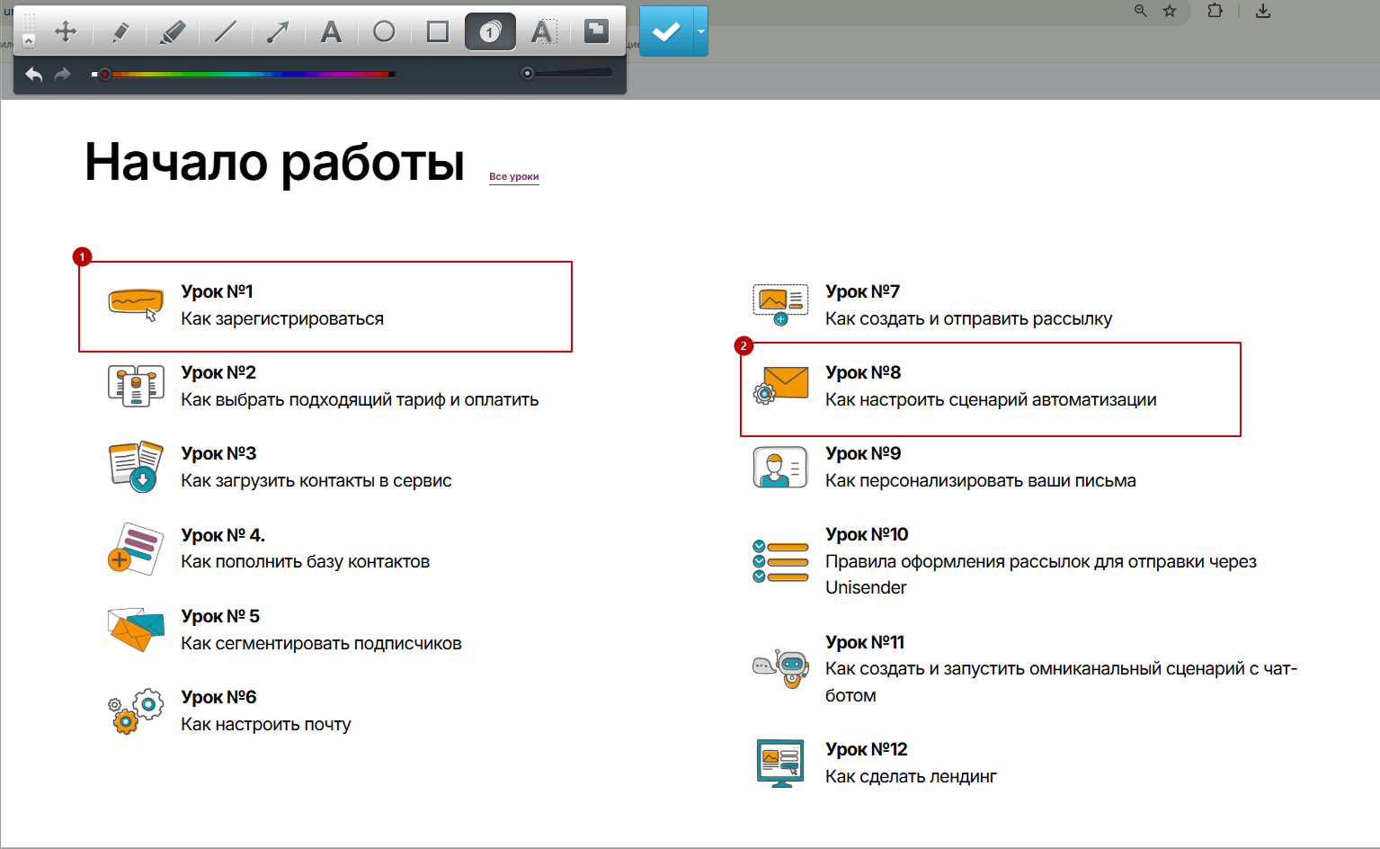Bookmark this page with the star icon
Screen dimensions: 1380x849
(1170, 11)
